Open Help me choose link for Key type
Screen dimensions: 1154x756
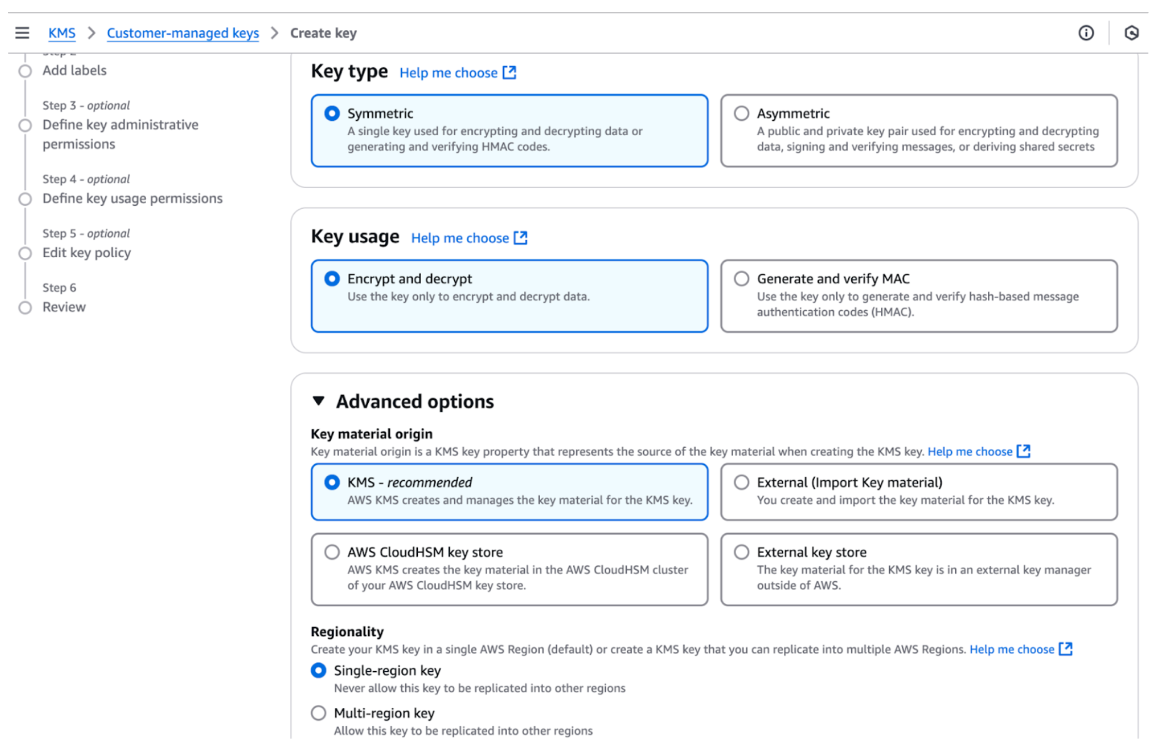pos(448,73)
